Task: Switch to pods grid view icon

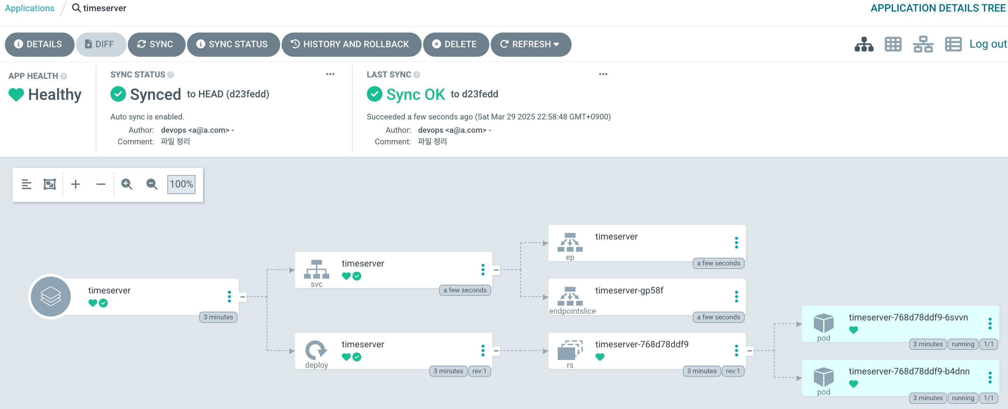Action: point(893,44)
